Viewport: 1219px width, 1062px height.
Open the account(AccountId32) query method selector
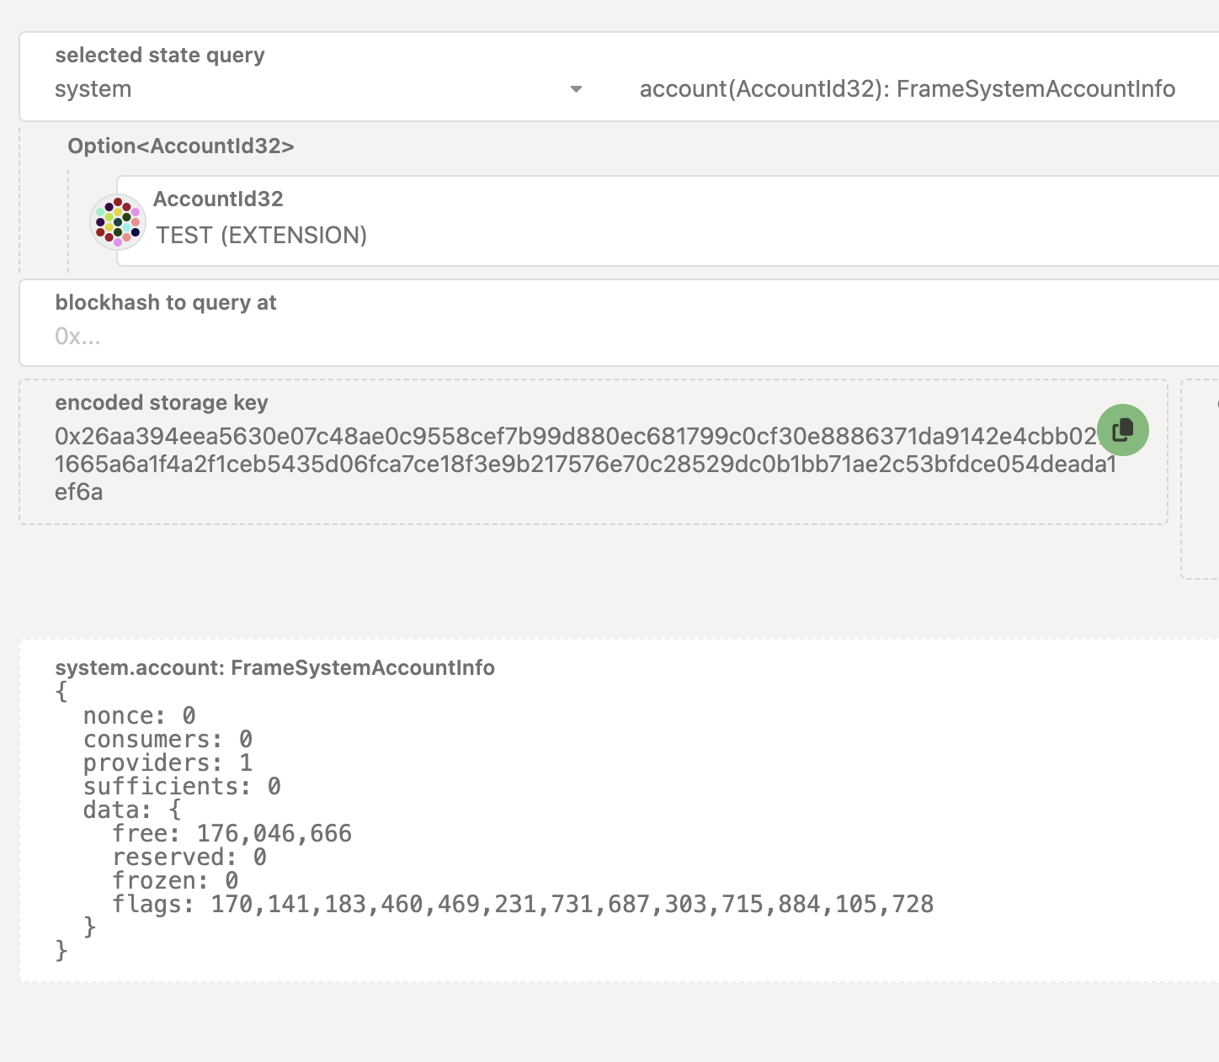pos(907,89)
